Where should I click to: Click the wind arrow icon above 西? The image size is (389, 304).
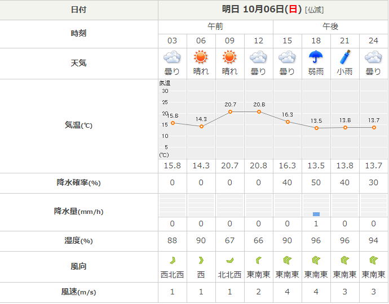coord(201,260)
